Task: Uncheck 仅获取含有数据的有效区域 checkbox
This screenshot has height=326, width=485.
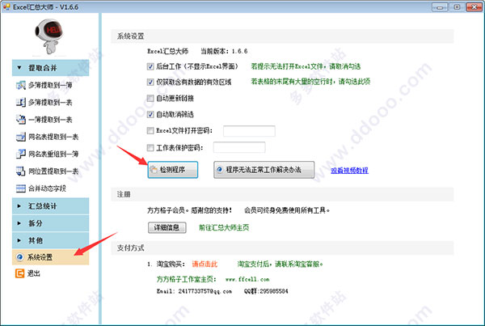Action: (150, 82)
